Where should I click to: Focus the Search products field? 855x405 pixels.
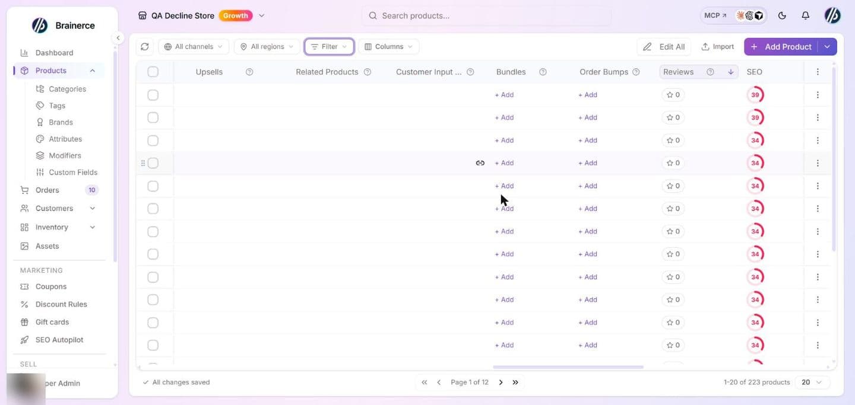coord(486,16)
